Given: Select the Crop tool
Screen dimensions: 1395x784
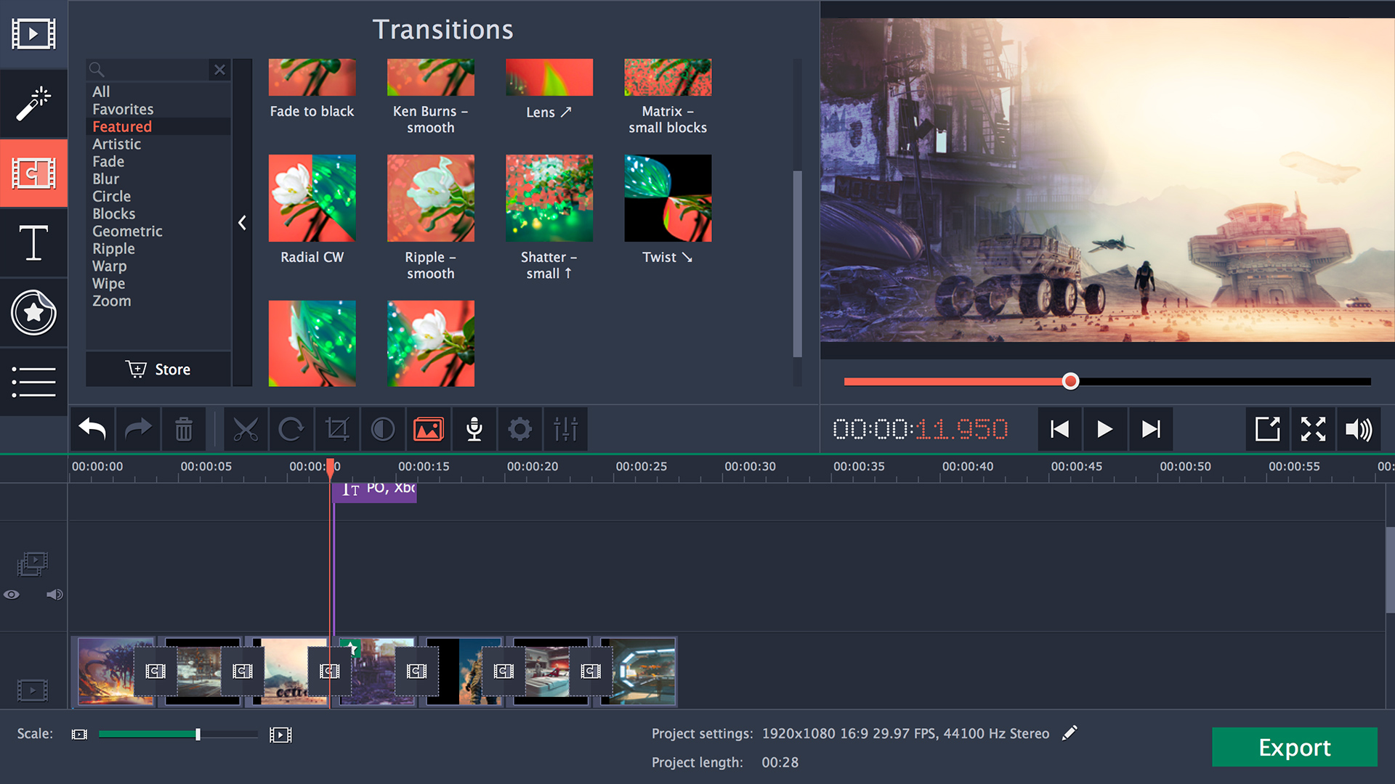Looking at the screenshot, I should tap(337, 429).
